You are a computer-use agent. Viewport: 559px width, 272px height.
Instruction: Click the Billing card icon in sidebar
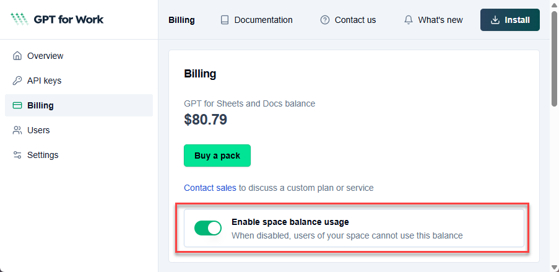point(17,105)
